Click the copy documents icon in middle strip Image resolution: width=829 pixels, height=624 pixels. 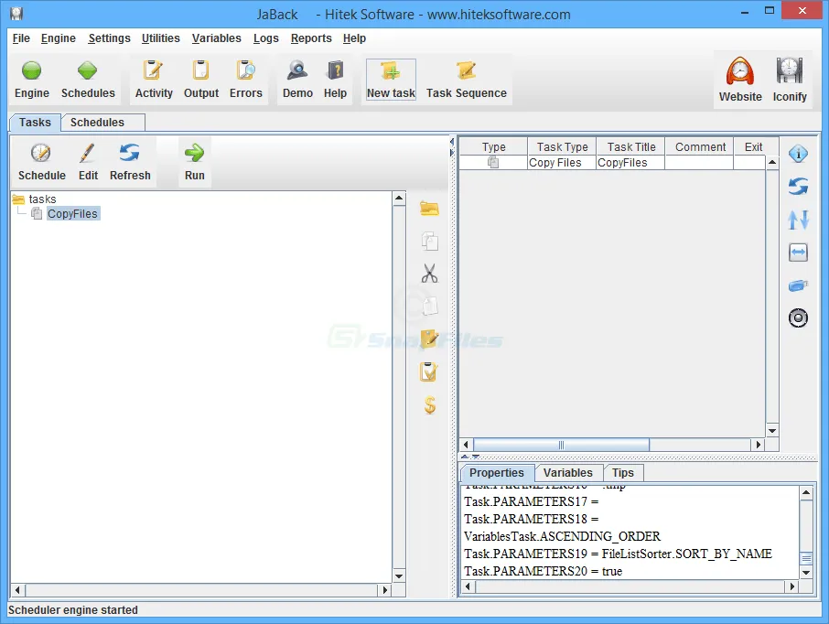coord(429,241)
